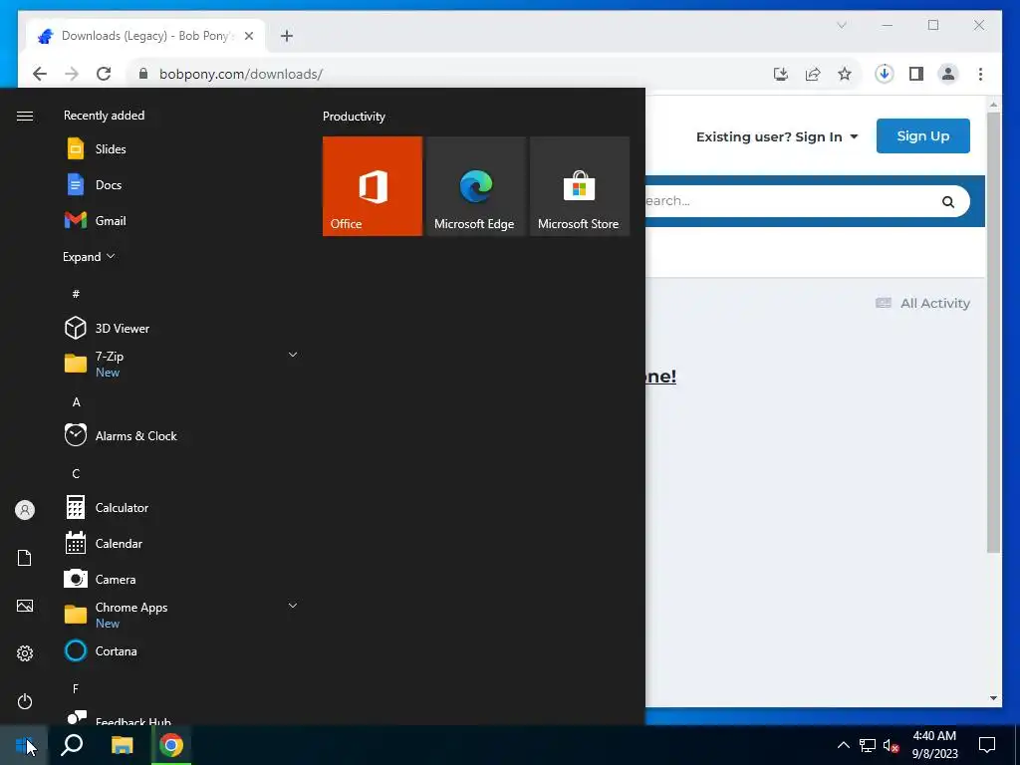Click the site search magnifier button
The height and width of the screenshot is (765, 1020).
pos(948,201)
